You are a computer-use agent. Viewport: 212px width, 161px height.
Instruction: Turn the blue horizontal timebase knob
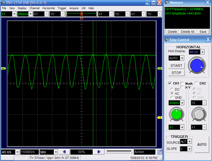(x=197, y=65)
